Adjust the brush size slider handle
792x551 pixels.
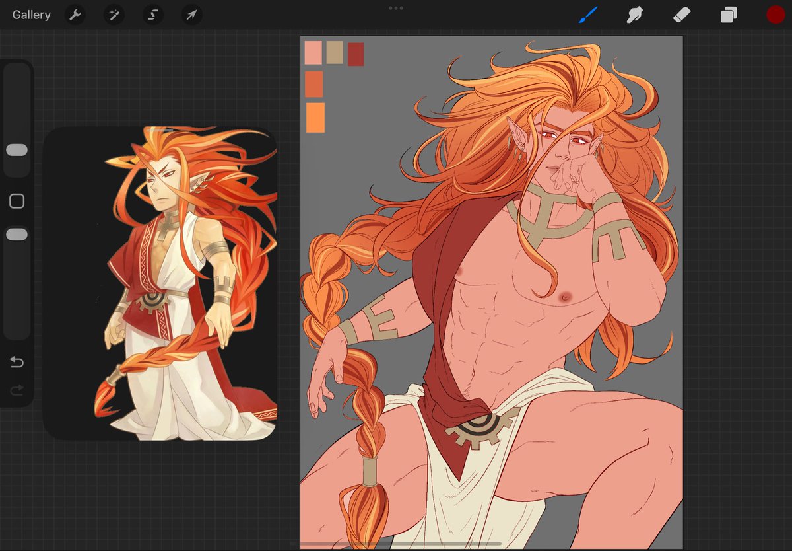tap(16, 150)
